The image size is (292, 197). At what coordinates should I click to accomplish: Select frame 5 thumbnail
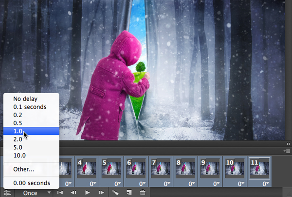(x=111, y=168)
